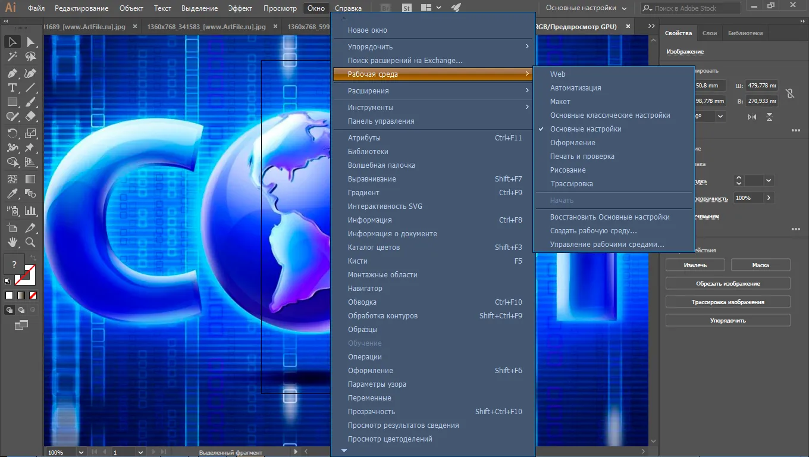
Task: Click the stroke color swatch with red slash
Action: (x=25, y=275)
